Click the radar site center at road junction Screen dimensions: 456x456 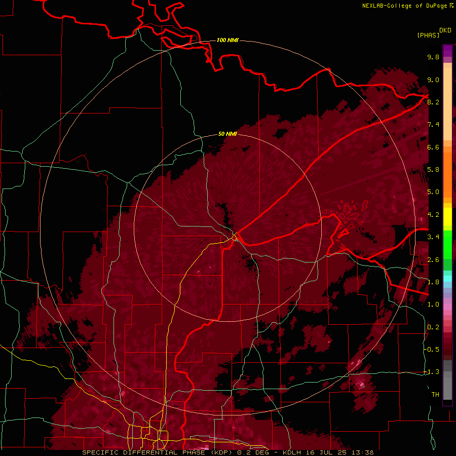pyautogui.click(x=235, y=236)
